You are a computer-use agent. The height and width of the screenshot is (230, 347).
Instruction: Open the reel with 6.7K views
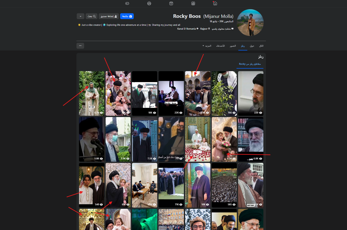pyautogui.click(x=92, y=93)
